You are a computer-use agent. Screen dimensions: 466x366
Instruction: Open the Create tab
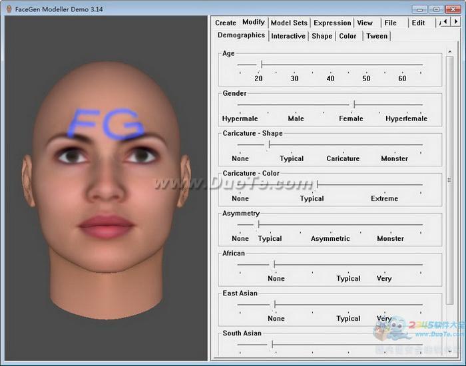pyautogui.click(x=226, y=23)
